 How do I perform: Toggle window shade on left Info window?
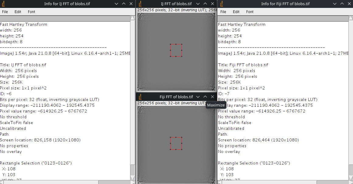(x=116, y=4)
